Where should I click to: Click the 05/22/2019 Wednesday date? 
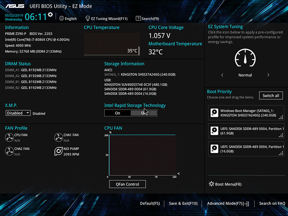click(14, 17)
